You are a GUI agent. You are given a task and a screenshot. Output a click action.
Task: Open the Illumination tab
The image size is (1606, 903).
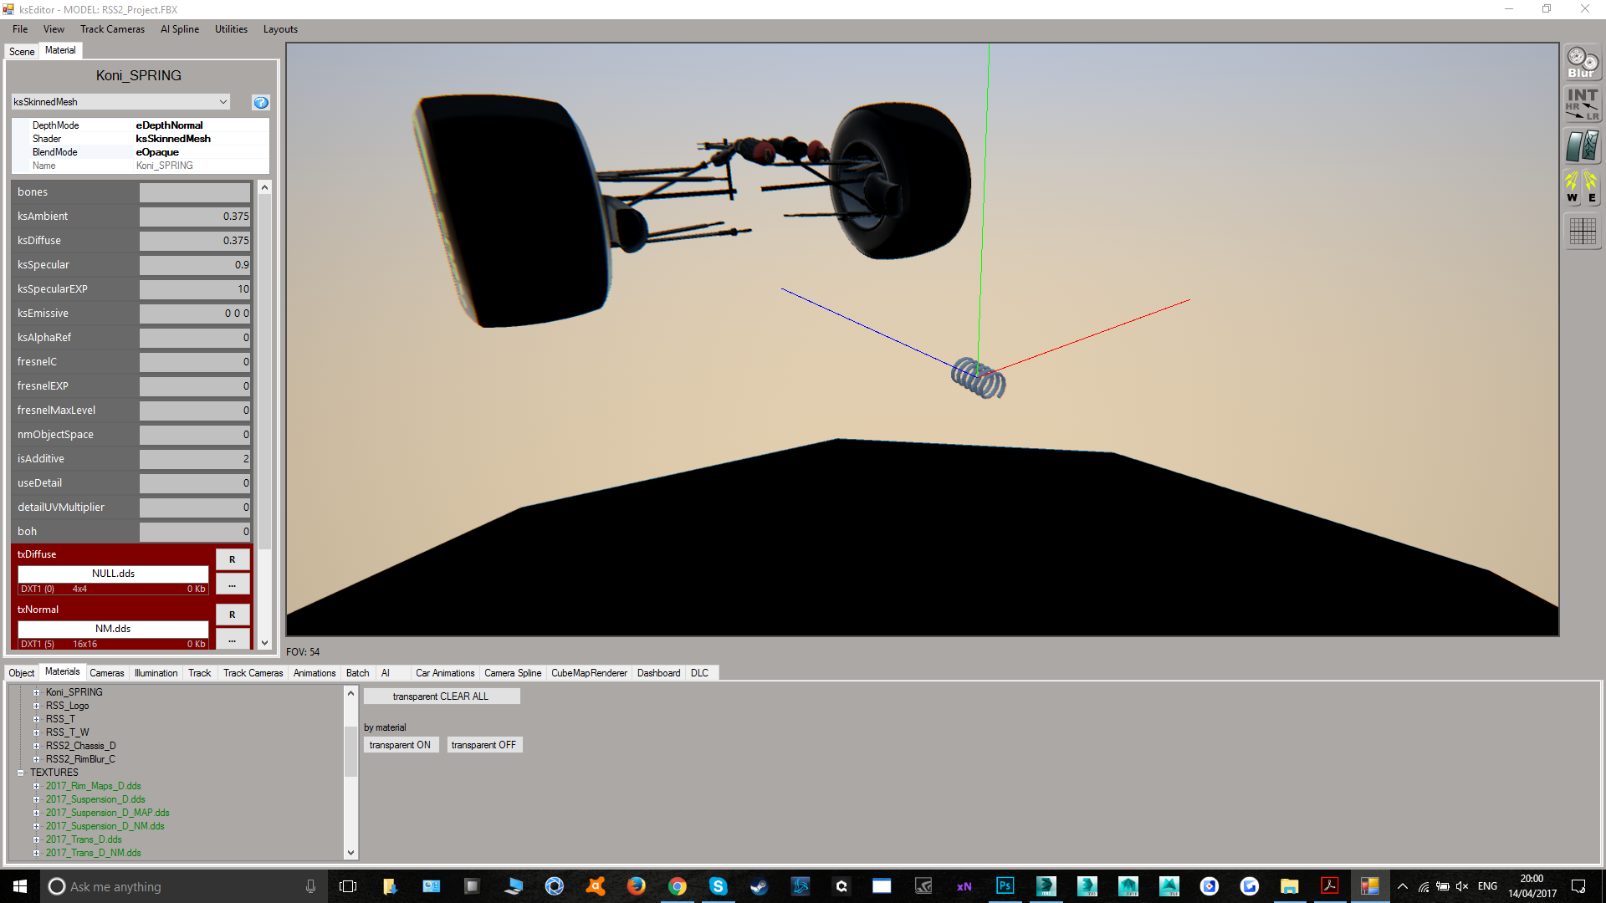156,673
